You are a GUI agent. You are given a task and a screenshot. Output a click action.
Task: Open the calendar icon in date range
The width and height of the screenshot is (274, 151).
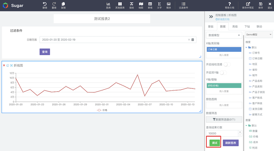[x=193, y=40]
